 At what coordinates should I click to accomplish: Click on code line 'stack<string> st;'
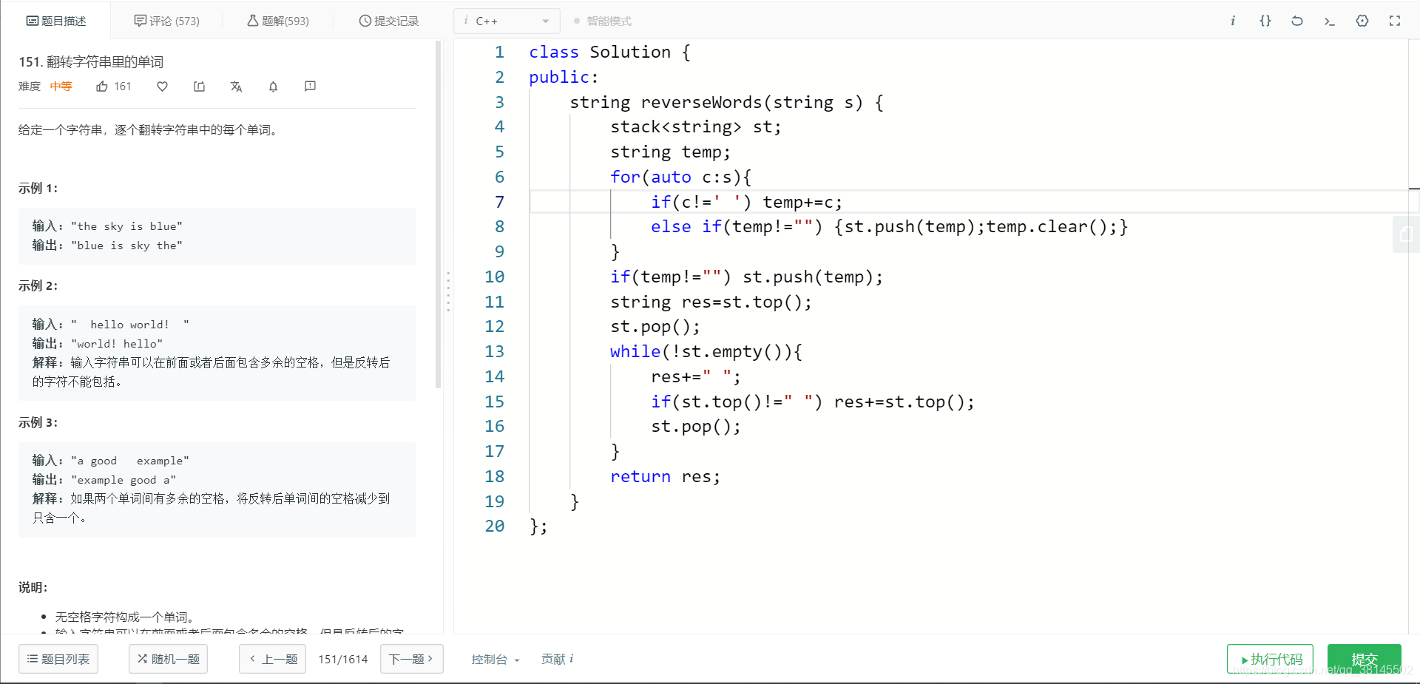[695, 127]
